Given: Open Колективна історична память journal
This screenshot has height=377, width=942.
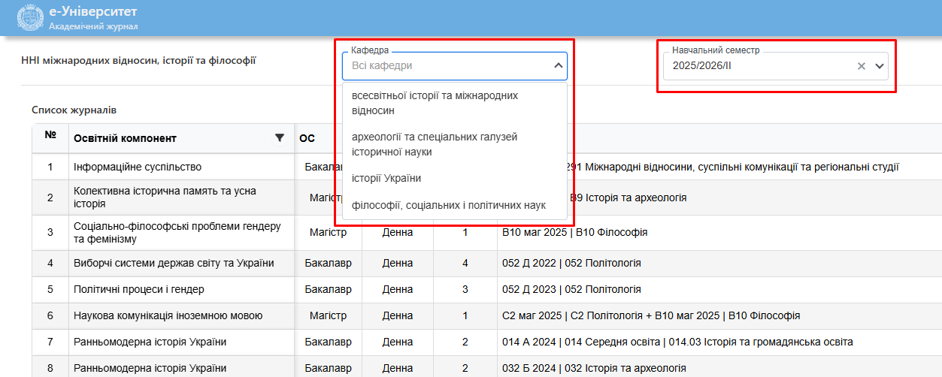Looking at the screenshot, I should pyautogui.click(x=165, y=198).
